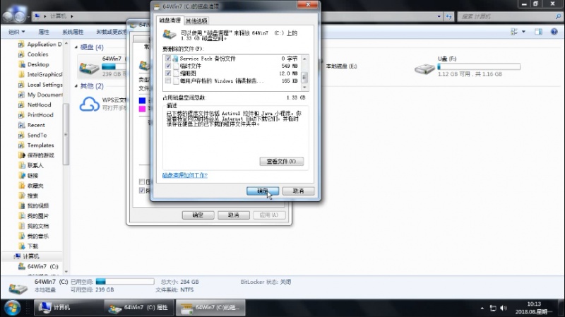This screenshot has width=565, height=317.
Task: Select the SendTo folder in sidebar
Action: coord(32,135)
